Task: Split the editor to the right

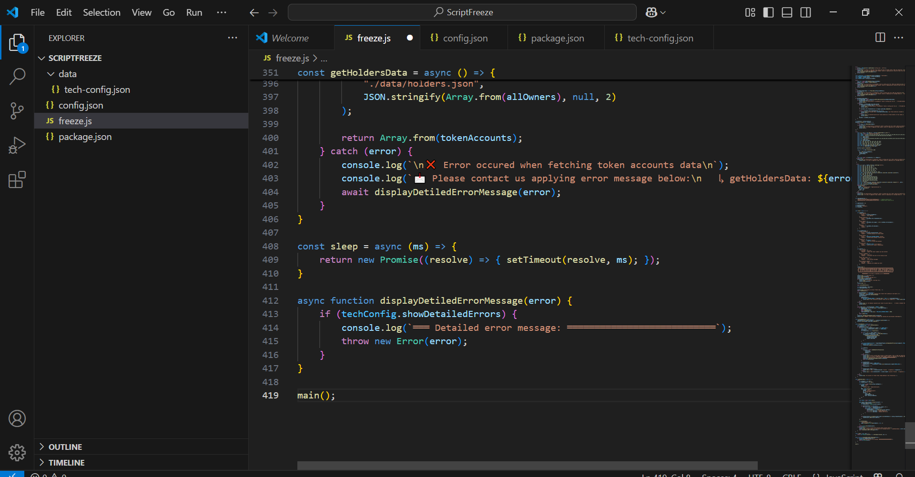Action: click(x=880, y=38)
